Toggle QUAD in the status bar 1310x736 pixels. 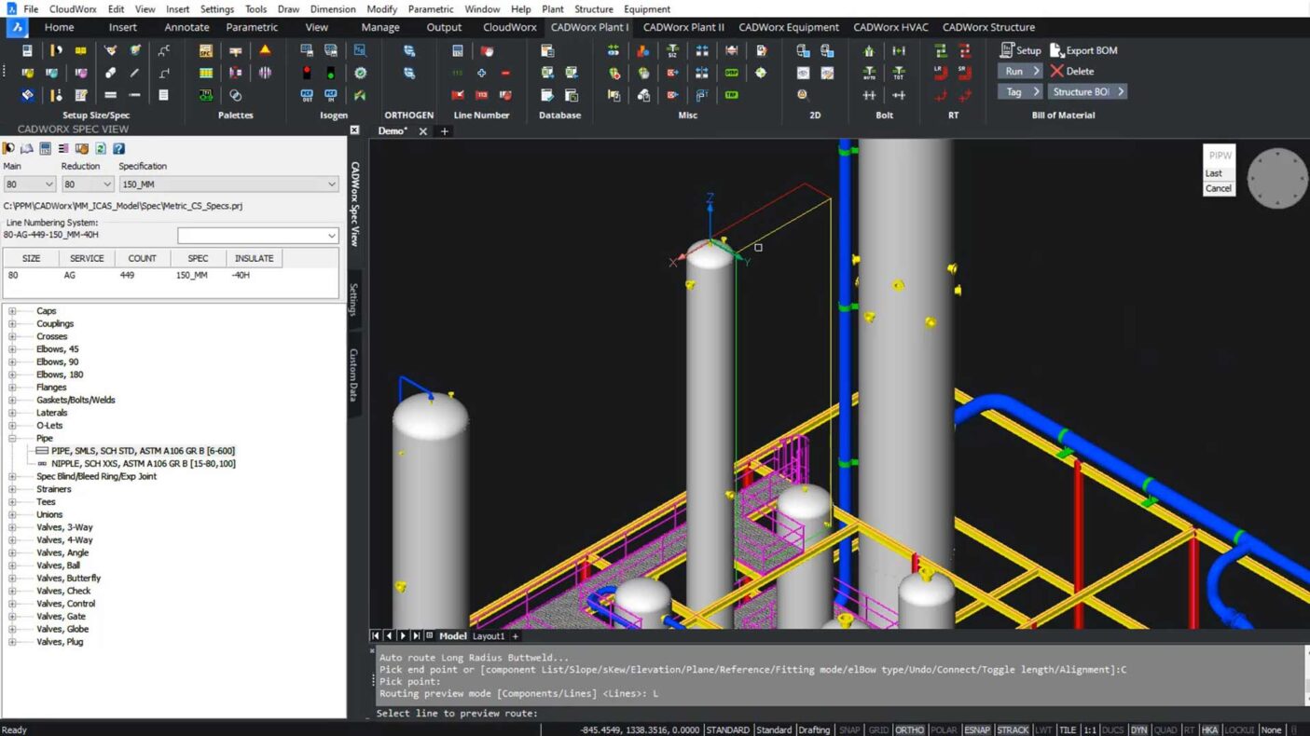pyautogui.click(x=1165, y=729)
